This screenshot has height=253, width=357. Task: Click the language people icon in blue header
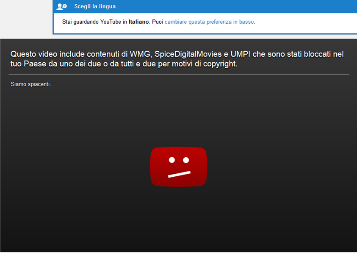[x=62, y=6]
